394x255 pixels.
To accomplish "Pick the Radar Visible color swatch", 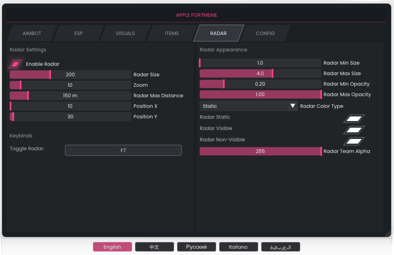I will tap(354, 130).
